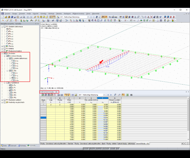The height and width of the screenshot is (158, 190).
Task: Click the colored isosurface results icon
Action: click(x=141, y=20)
